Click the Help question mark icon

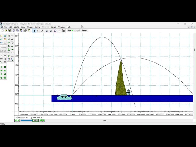pos(29,30)
